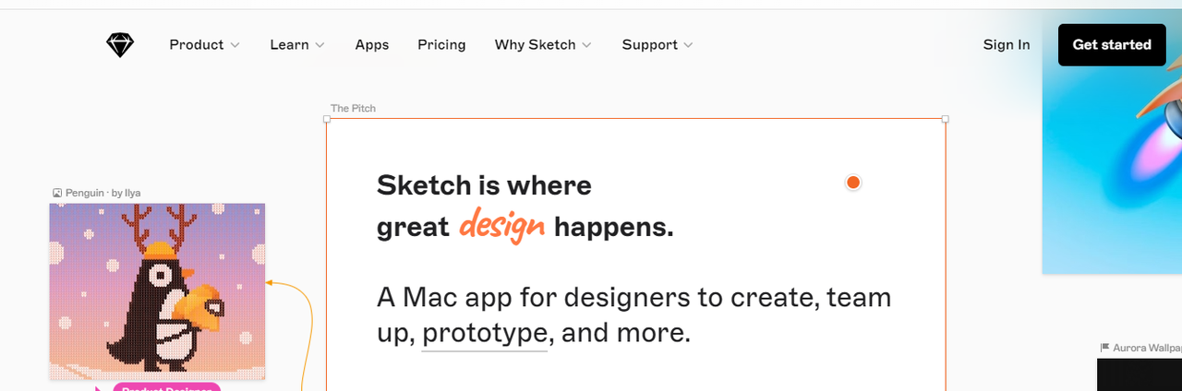Viewport: 1182px width, 391px height.
Task: Click The Pitch frame label
Action: tap(353, 109)
